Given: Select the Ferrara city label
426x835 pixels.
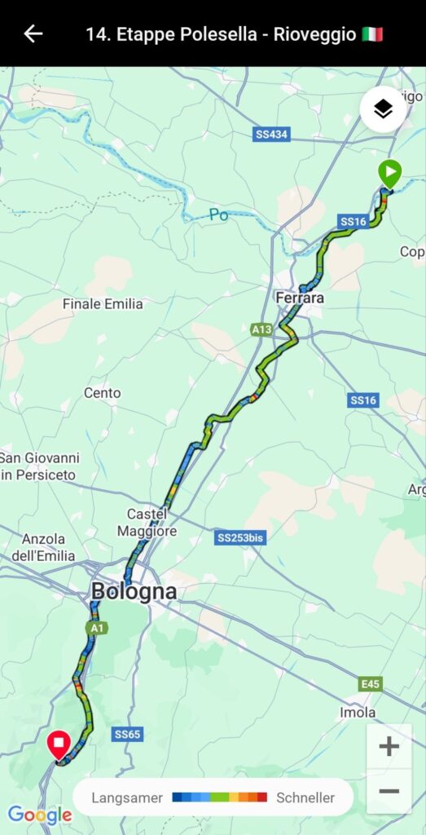Looking at the screenshot, I should (300, 298).
